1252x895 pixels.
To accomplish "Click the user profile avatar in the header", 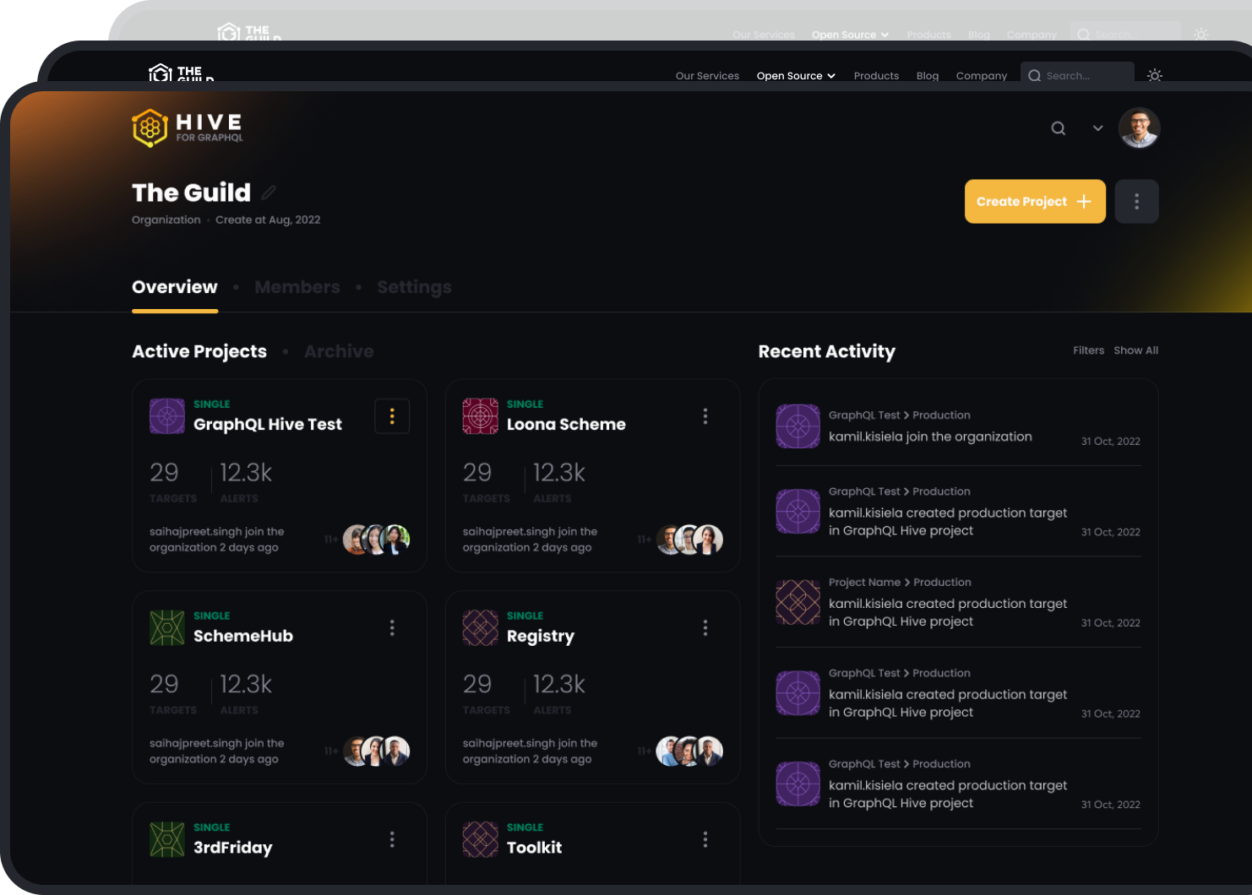I will (1140, 127).
